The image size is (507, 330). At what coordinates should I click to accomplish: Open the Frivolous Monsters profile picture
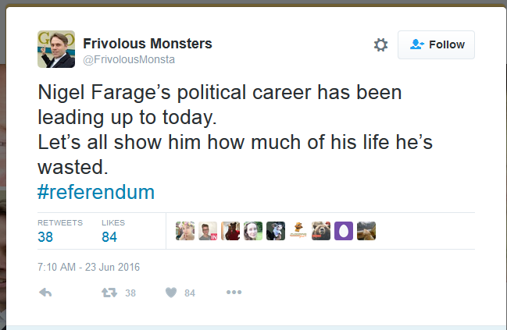click(56, 49)
